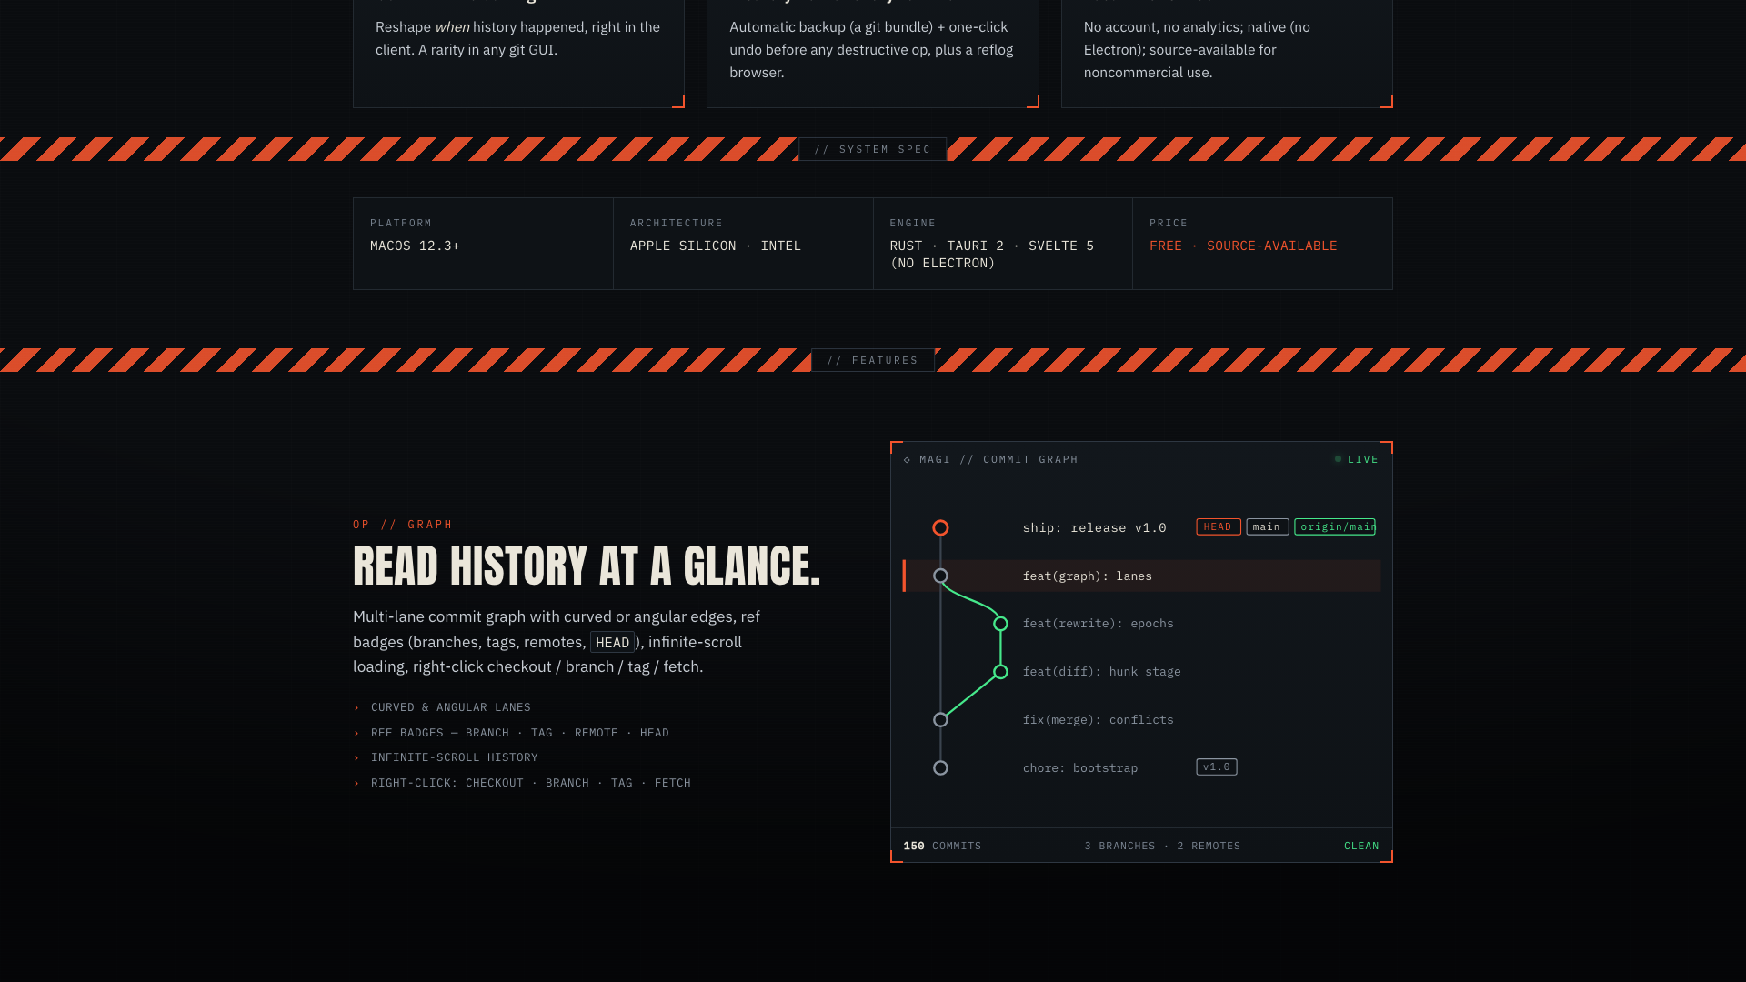Click the 'OP // GRAPH' orange label
Image resolution: width=1746 pixels, height=982 pixels.
[x=403, y=526]
